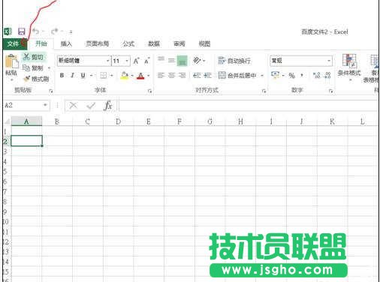Click the Increase Decimal icon
Image resolution: width=380 pixels, height=282 pixels.
[x=317, y=75]
